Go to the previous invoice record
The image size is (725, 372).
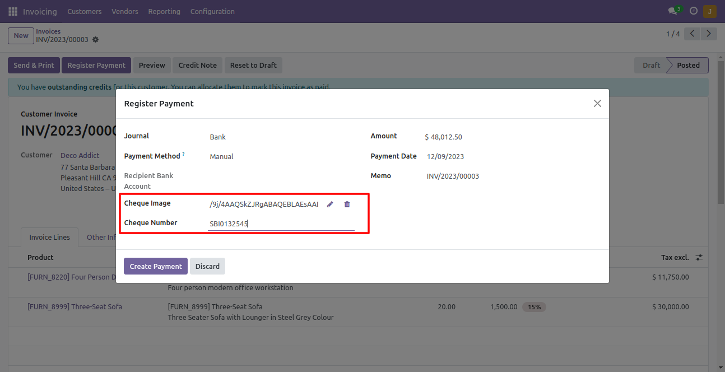[x=693, y=34]
